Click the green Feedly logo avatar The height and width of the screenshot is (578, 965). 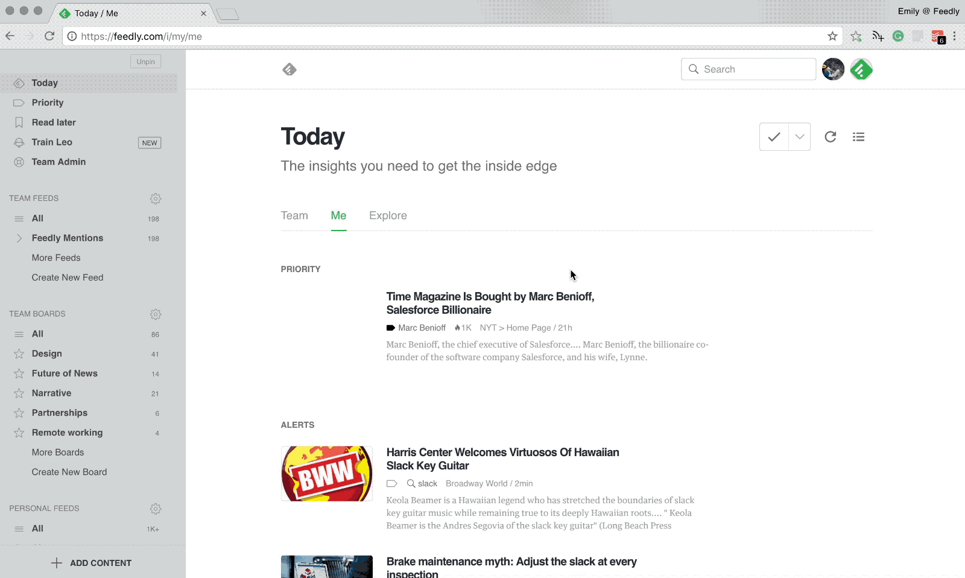[861, 69]
